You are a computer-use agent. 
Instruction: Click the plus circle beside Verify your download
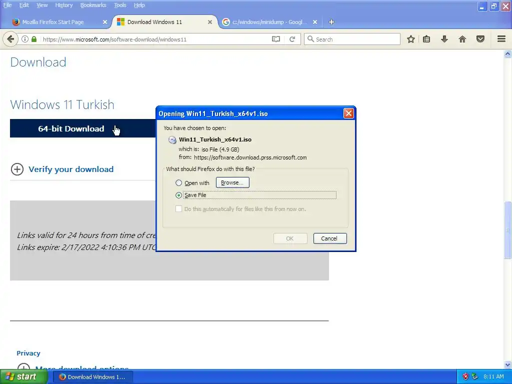pos(17,169)
